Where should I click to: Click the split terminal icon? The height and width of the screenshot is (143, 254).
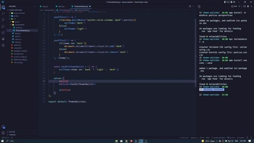point(244,6)
